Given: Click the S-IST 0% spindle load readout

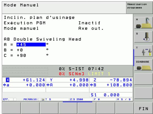Looking at the screenshot, I should click(x=72, y=69).
